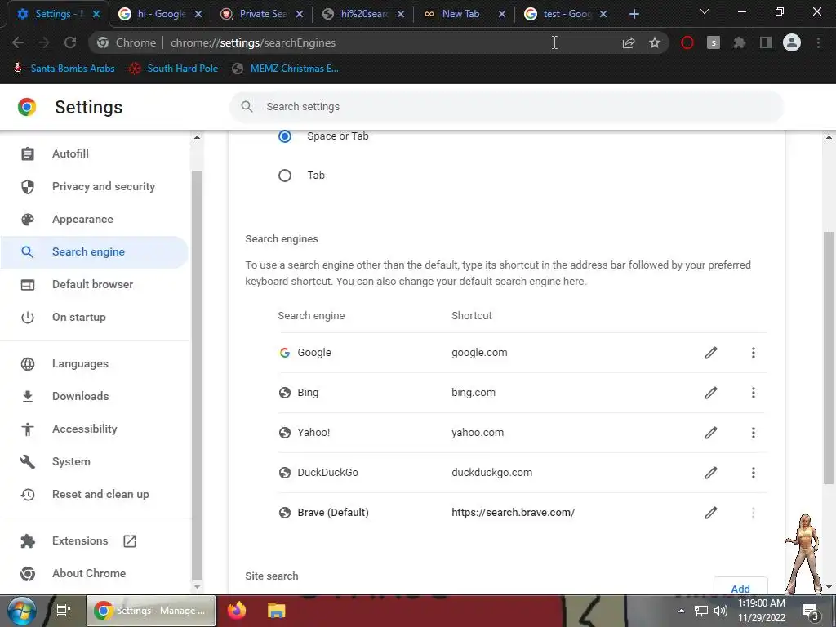The height and width of the screenshot is (627, 836).
Task: Edit the Yahoo! search engine entry
Action: tap(711, 433)
